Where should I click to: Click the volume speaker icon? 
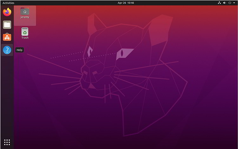pos(224,3)
